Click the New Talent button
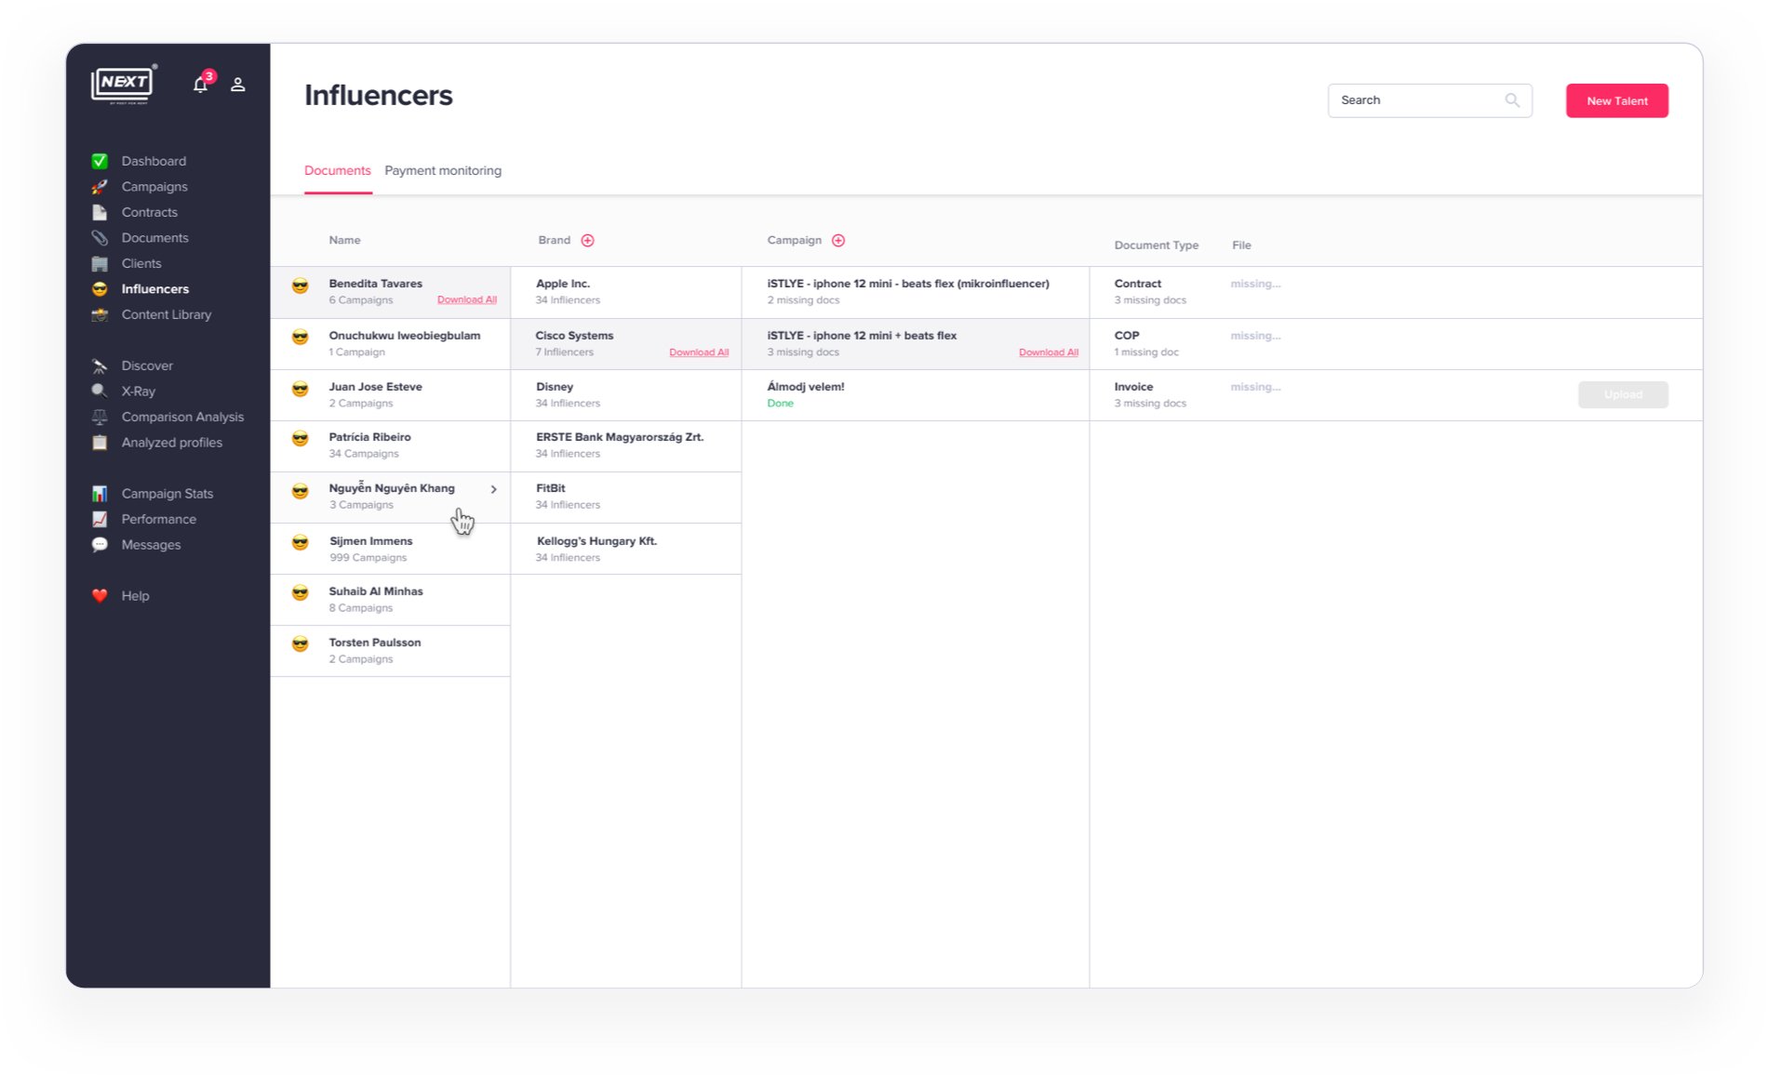 tap(1616, 100)
